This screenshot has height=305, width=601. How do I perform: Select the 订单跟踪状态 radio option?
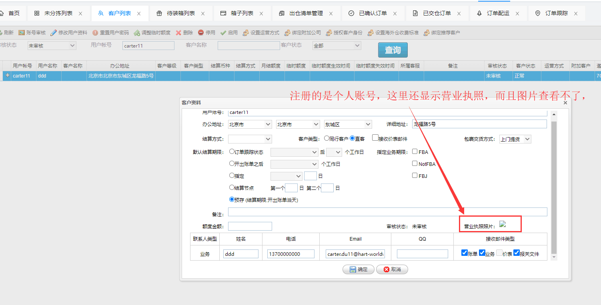coord(232,152)
